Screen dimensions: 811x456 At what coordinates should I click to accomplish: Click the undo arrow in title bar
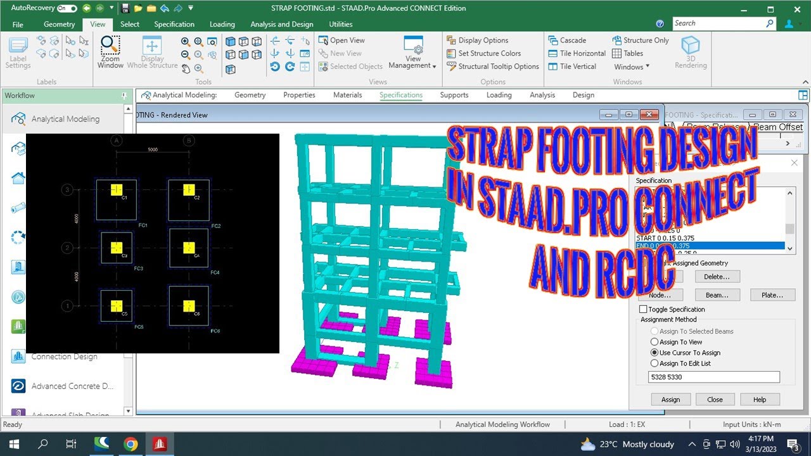tap(165, 8)
